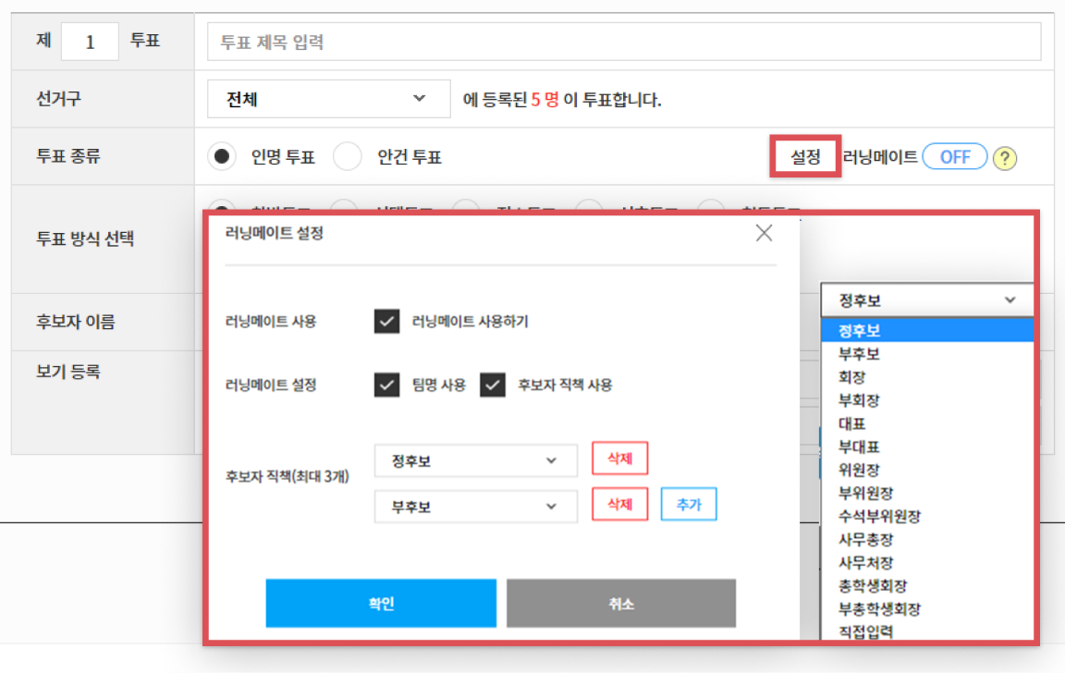Uncheck the 러닝메이트 사용하기 checkbox
Screen dimensions: 1065x673
coord(386,322)
